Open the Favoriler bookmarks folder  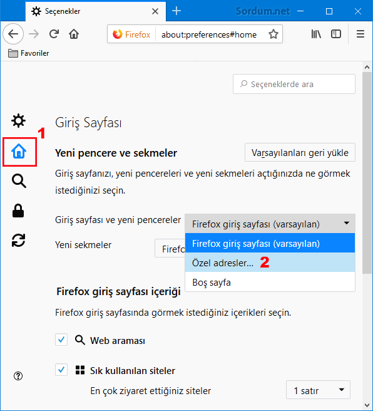[x=28, y=53]
